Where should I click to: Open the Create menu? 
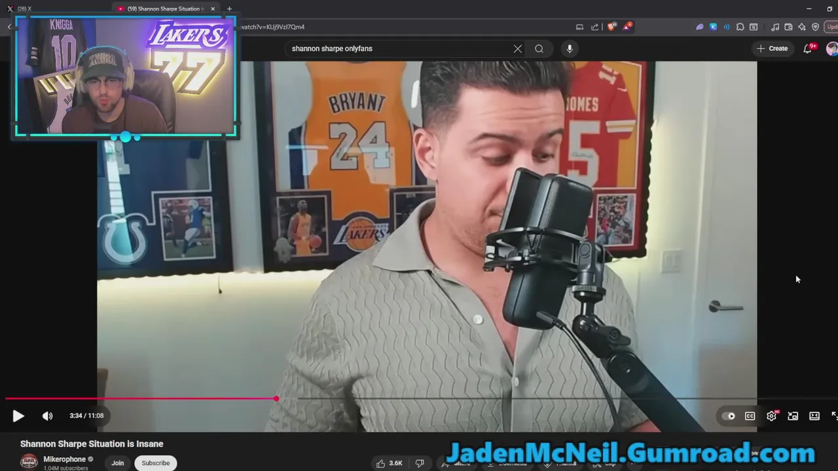click(x=772, y=48)
